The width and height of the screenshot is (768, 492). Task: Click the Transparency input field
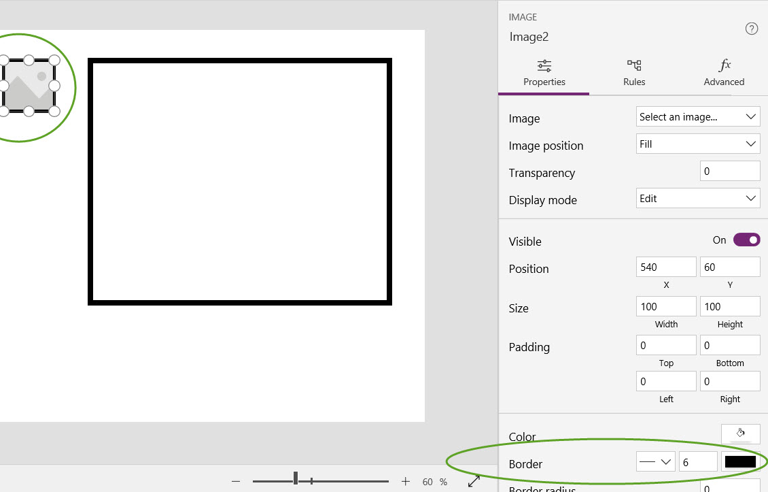(x=729, y=171)
